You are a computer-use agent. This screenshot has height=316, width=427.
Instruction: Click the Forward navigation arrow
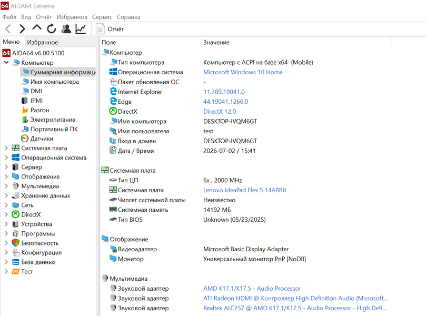point(22,28)
